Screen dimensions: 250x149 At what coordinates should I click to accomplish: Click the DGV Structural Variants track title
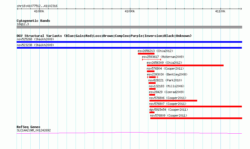[x=104, y=36]
